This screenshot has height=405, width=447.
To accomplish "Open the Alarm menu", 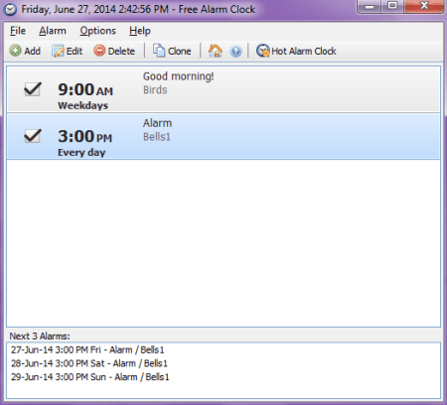I will point(53,31).
